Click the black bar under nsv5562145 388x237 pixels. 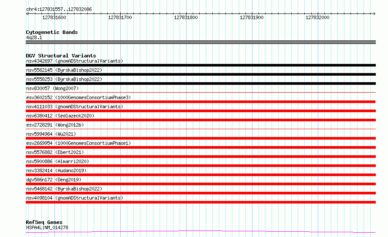201,74
